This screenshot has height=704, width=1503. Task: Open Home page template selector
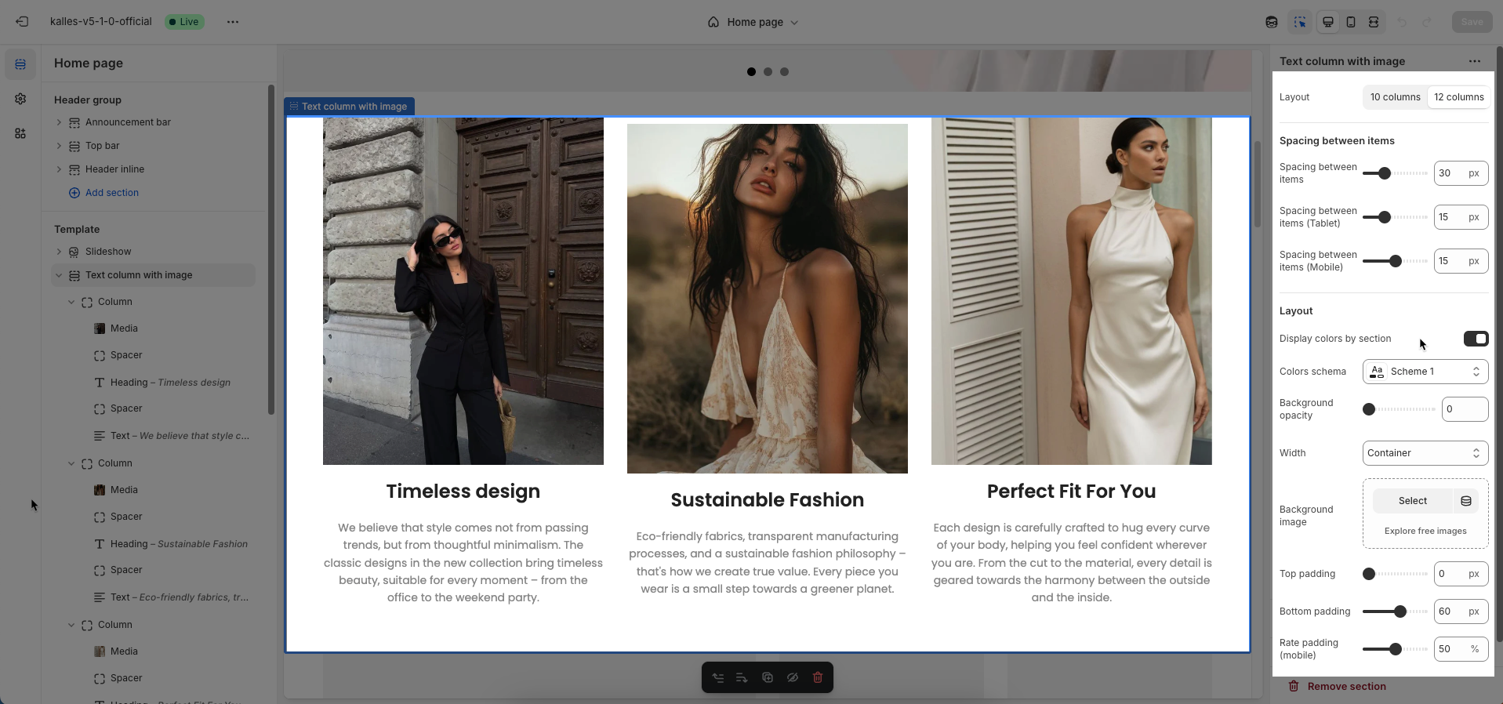[753, 22]
